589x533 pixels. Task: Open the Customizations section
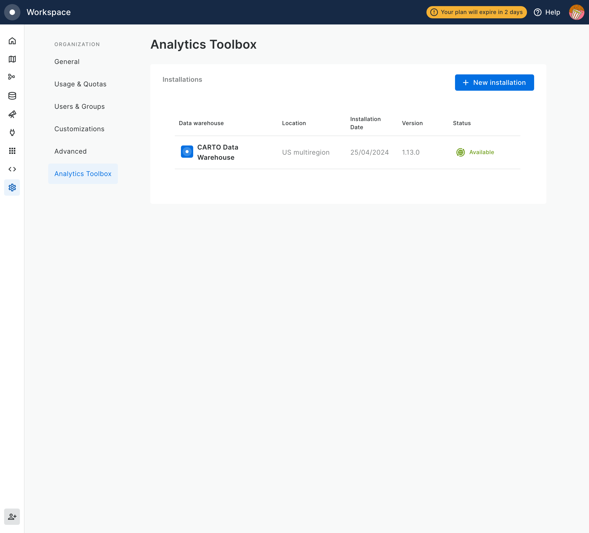point(79,129)
